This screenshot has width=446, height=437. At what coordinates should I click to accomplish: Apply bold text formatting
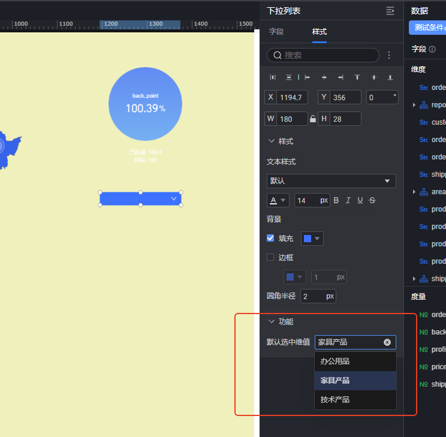coord(336,200)
